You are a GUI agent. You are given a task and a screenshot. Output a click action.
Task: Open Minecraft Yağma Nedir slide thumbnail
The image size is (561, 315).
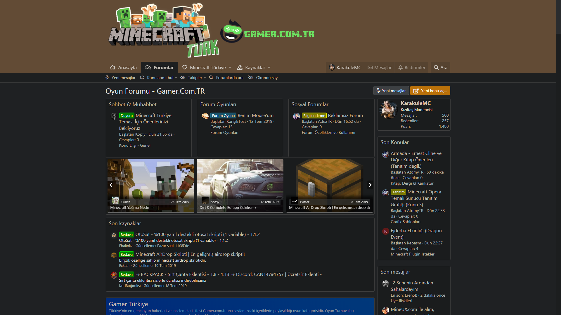tap(151, 186)
